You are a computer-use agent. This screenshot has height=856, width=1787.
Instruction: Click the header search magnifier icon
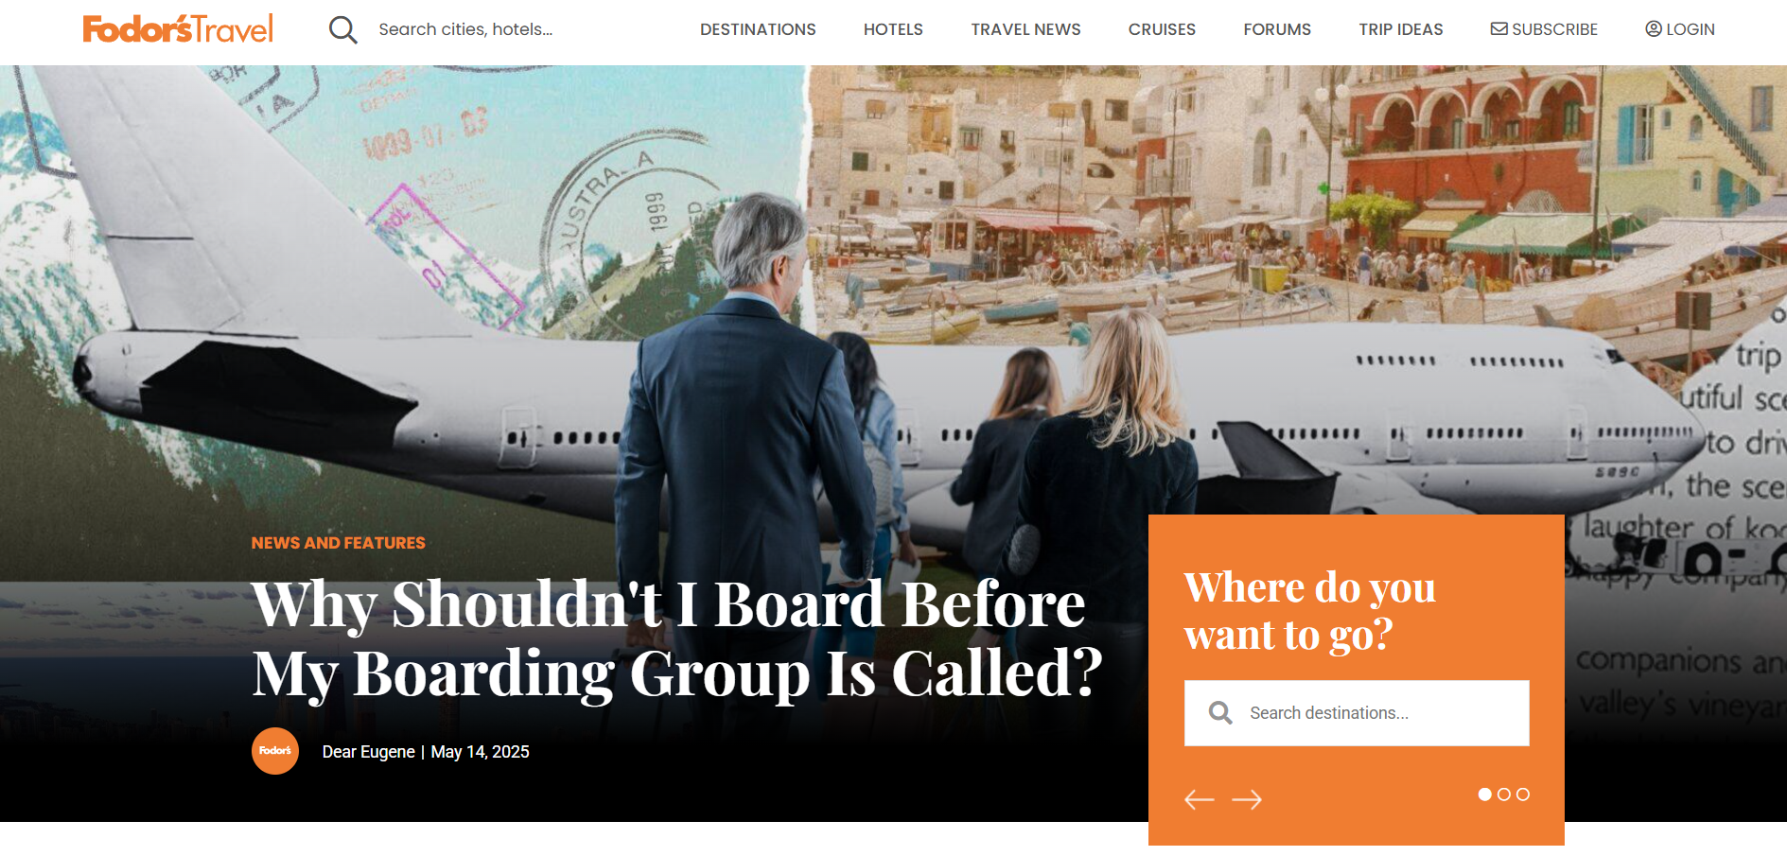[342, 29]
